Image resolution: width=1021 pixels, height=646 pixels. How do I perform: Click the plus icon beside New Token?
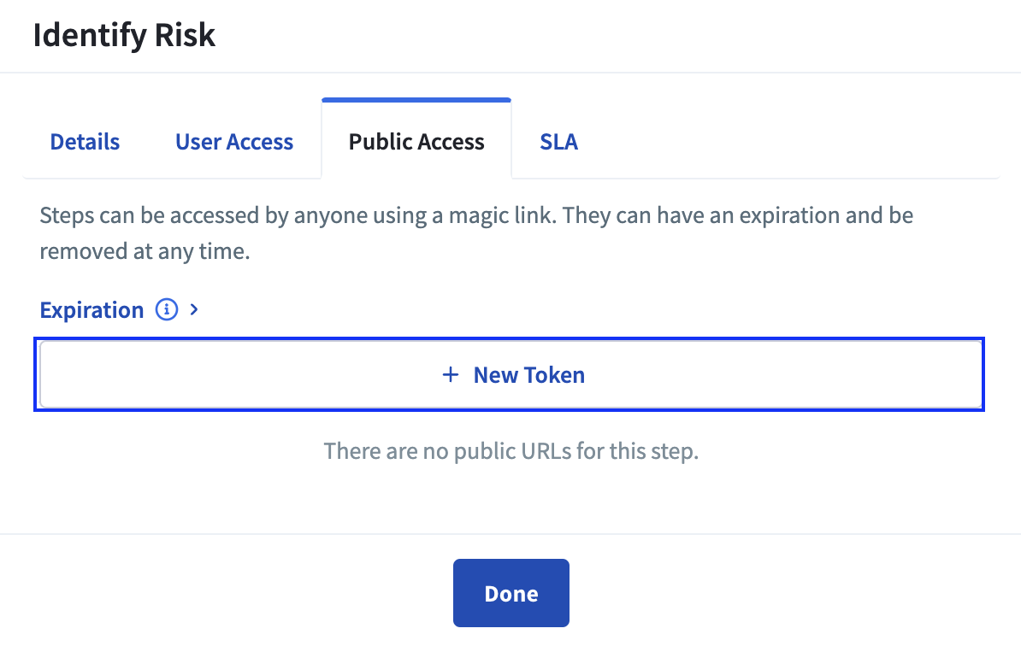point(451,375)
